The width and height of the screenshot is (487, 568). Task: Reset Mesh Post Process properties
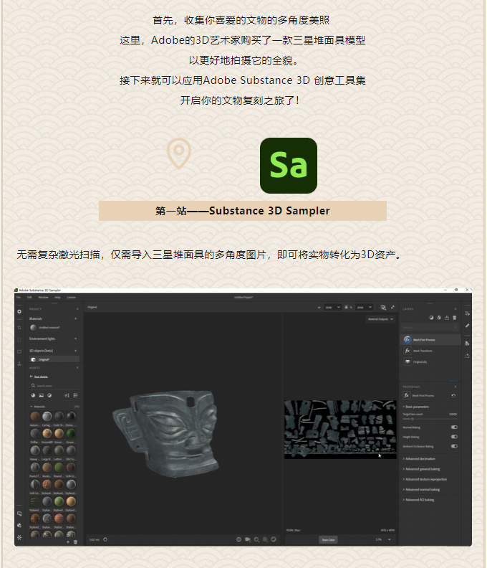[454, 396]
